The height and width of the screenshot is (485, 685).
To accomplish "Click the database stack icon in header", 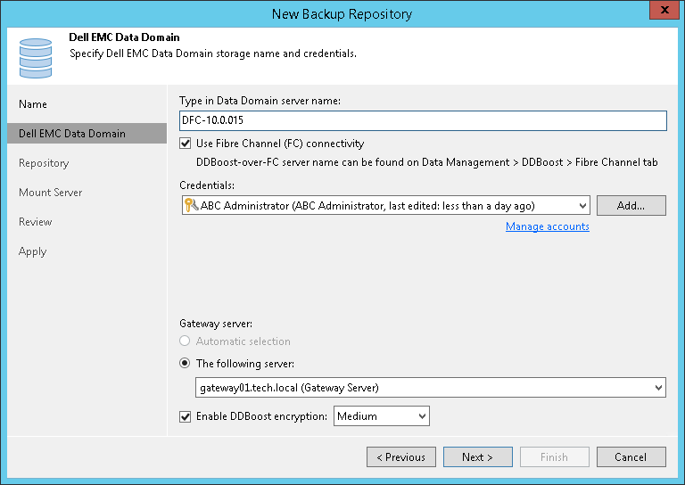I will (x=35, y=55).
